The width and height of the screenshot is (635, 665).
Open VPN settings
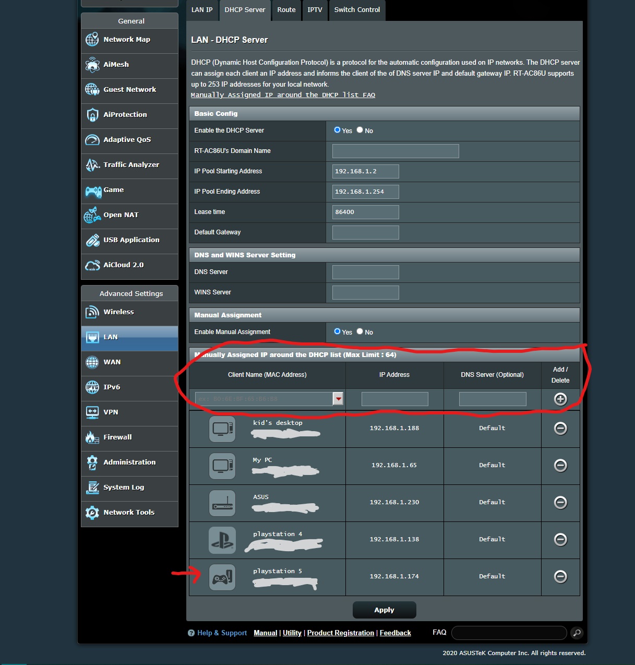129,412
